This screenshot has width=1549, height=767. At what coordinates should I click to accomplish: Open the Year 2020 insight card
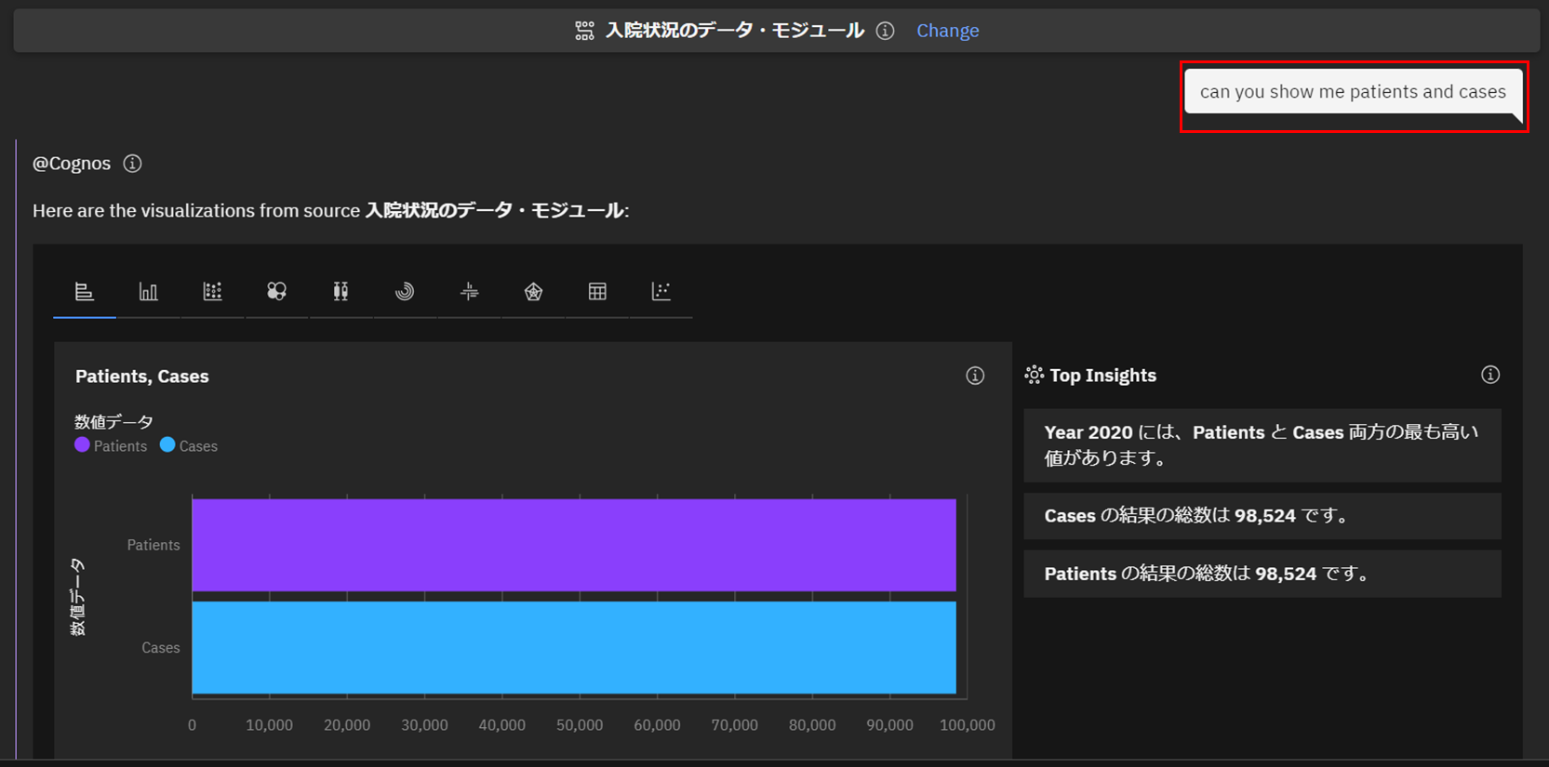coord(1262,445)
